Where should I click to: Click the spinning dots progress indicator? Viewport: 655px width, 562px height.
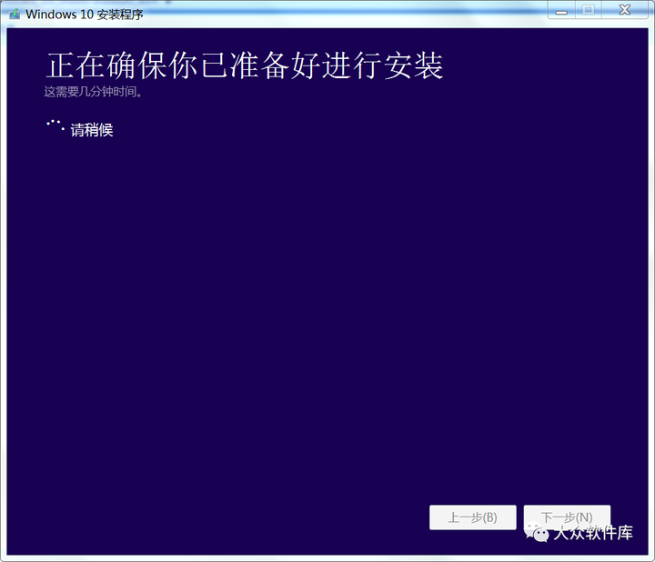coord(55,125)
